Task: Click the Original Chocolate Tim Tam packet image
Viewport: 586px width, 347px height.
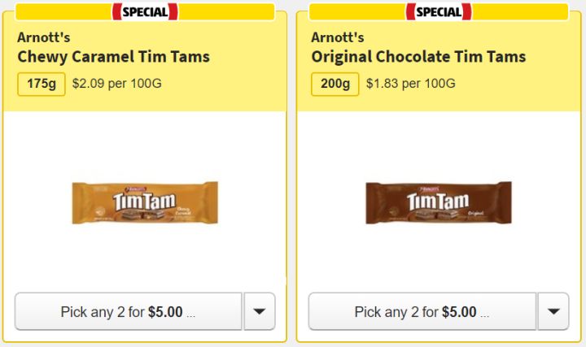Action: (x=439, y=203)
